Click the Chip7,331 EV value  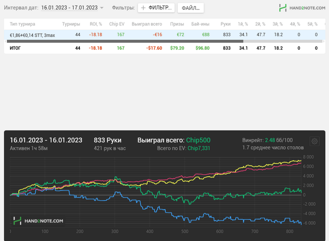tap(199, 148)
